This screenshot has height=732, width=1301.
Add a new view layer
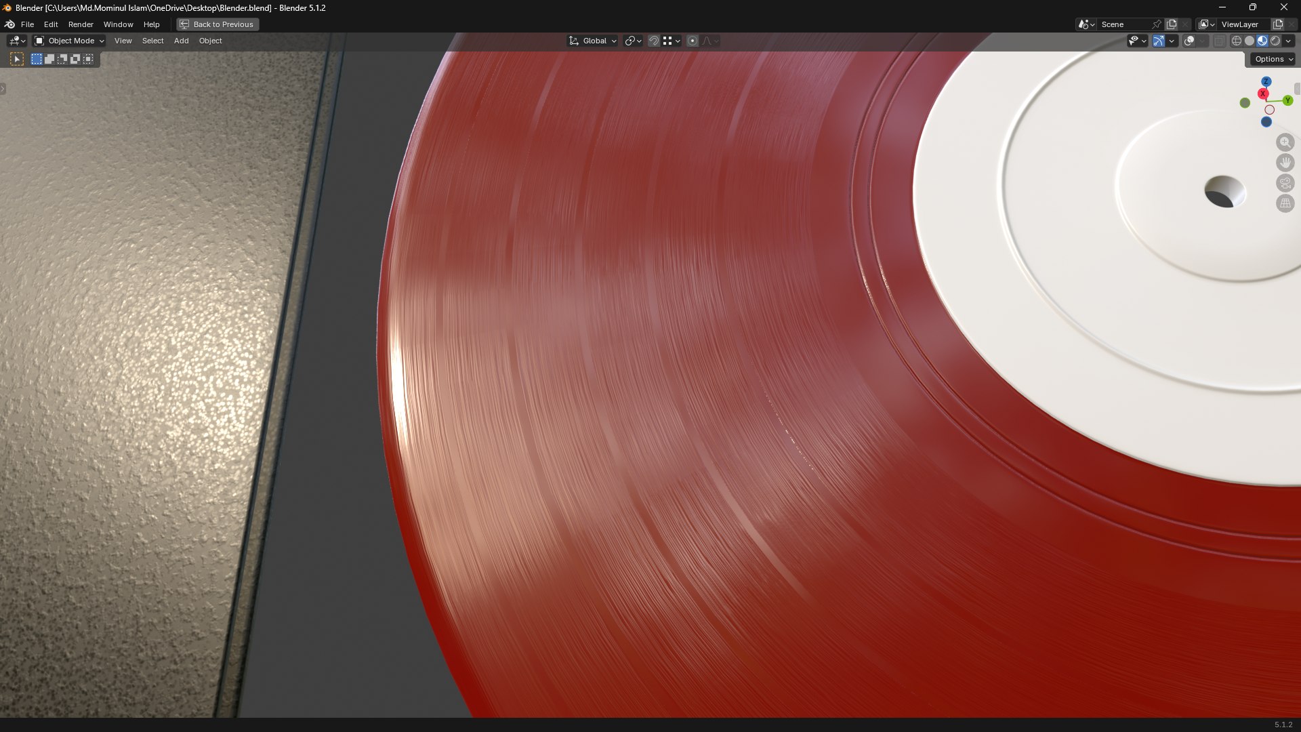(1278, 24)
